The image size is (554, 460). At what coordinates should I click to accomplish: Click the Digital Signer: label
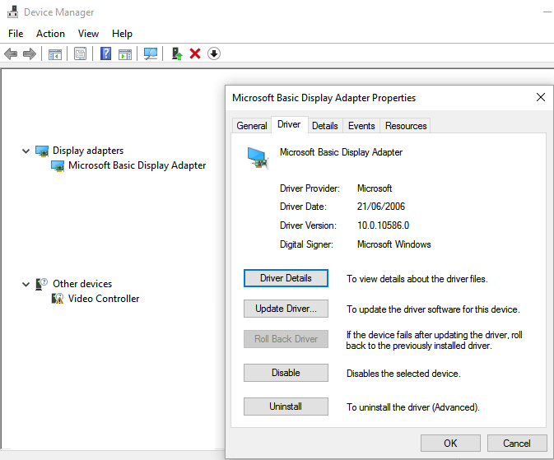click(306, 244)
